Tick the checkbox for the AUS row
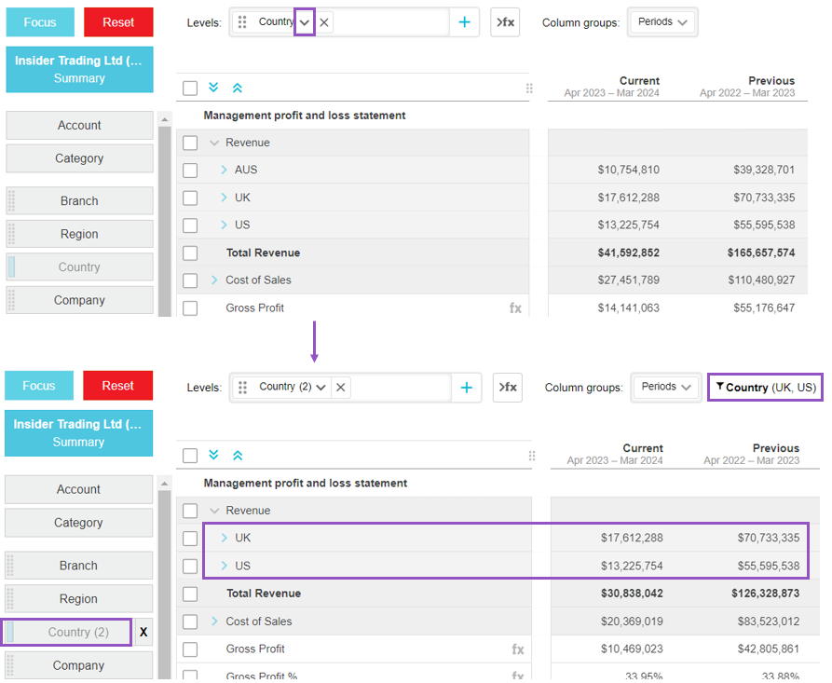Viewport: 832px width, 683px height. [x=190, y=171]
